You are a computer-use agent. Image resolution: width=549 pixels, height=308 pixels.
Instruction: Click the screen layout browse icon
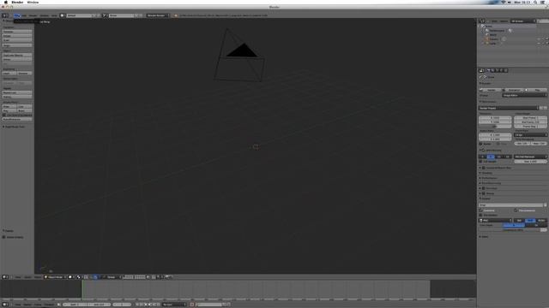63,15
